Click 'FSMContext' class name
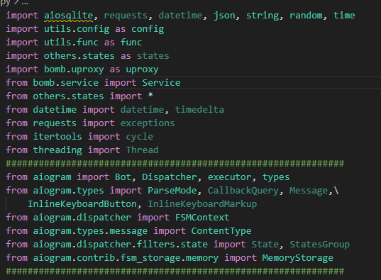The height and width of the screenshot is (280, 381). [x=202, y=218]
